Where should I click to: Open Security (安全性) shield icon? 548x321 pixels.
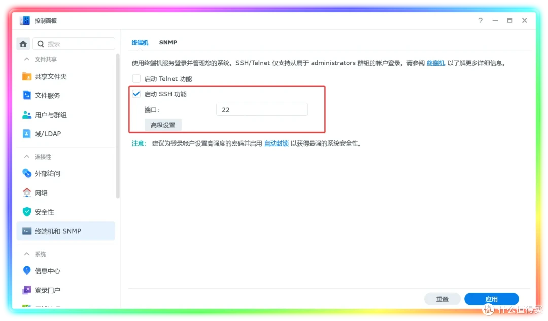point(26,211)
